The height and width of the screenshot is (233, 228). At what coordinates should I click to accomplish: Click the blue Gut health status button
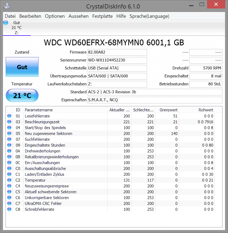[x=22, y=67]
